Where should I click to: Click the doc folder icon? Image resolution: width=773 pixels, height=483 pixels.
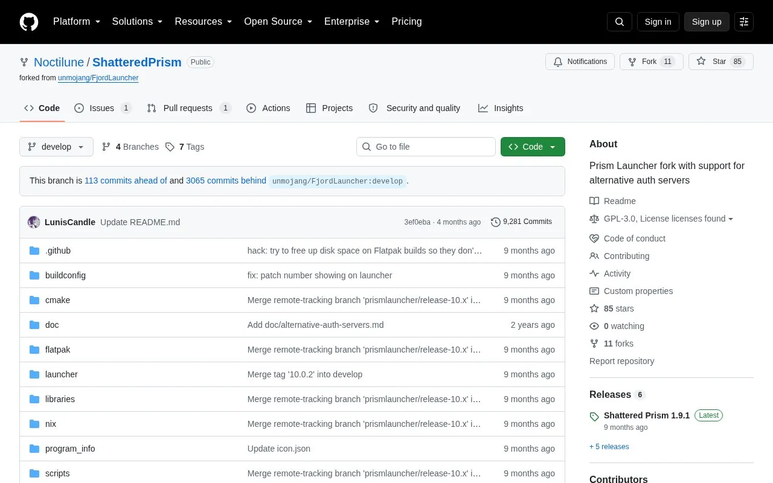pos(34,325)
